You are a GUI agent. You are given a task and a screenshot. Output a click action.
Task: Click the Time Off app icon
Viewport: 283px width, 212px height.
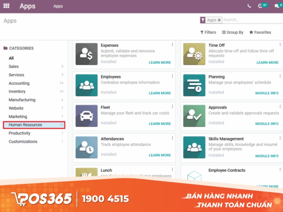click(194, 54)
